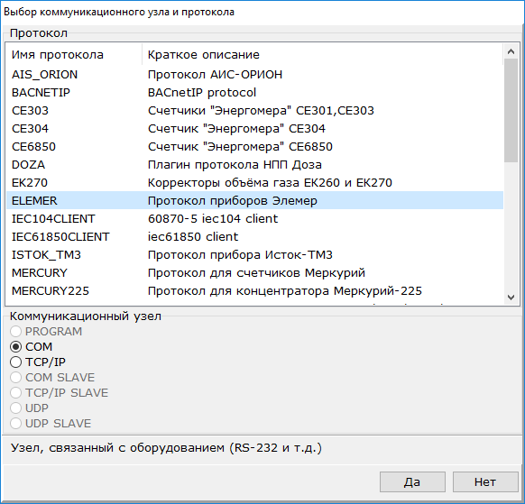Select the DOZA protocol row

coord(254,165)
